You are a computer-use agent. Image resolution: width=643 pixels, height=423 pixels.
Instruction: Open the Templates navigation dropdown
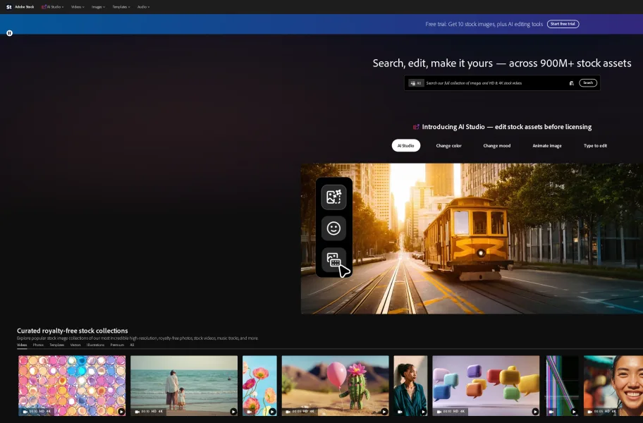point(121,7)
